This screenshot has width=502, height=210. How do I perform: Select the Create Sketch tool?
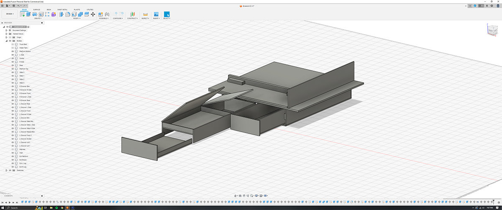(23, 14)
